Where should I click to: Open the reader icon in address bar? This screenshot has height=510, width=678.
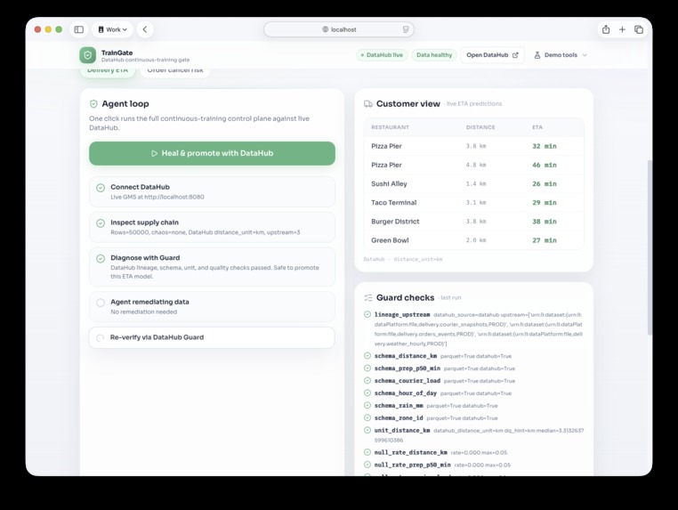pos(406,29)
